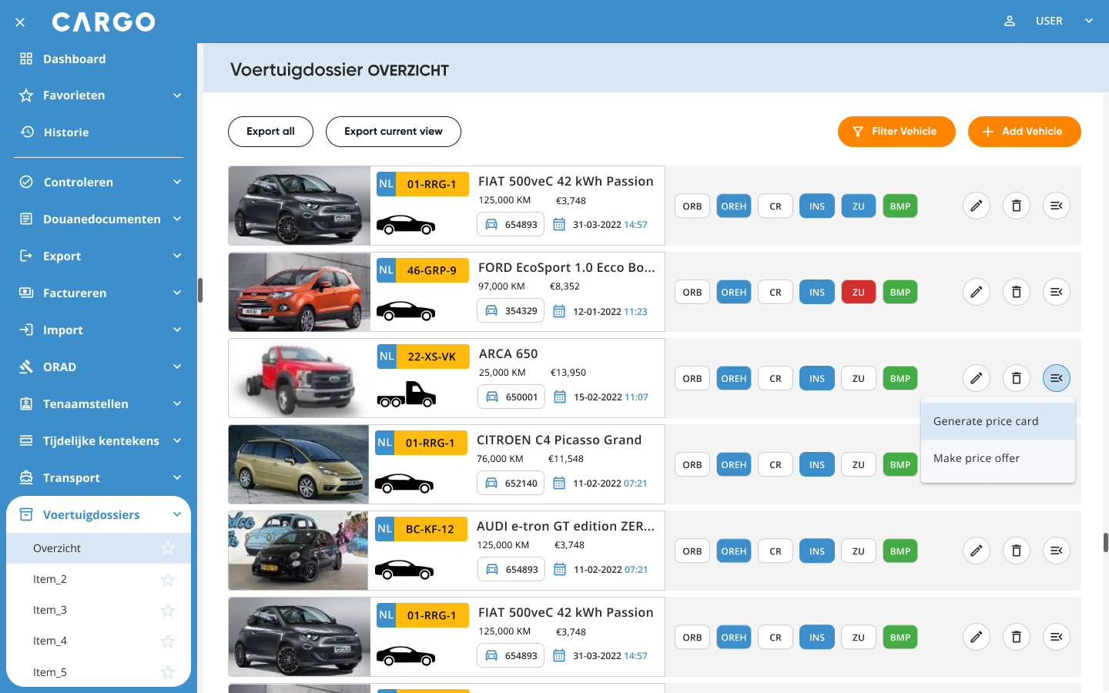The width and height of the screenshot is (1109, 693).
Task: Click the Add Vehicle button
Action: (1024, 132)
